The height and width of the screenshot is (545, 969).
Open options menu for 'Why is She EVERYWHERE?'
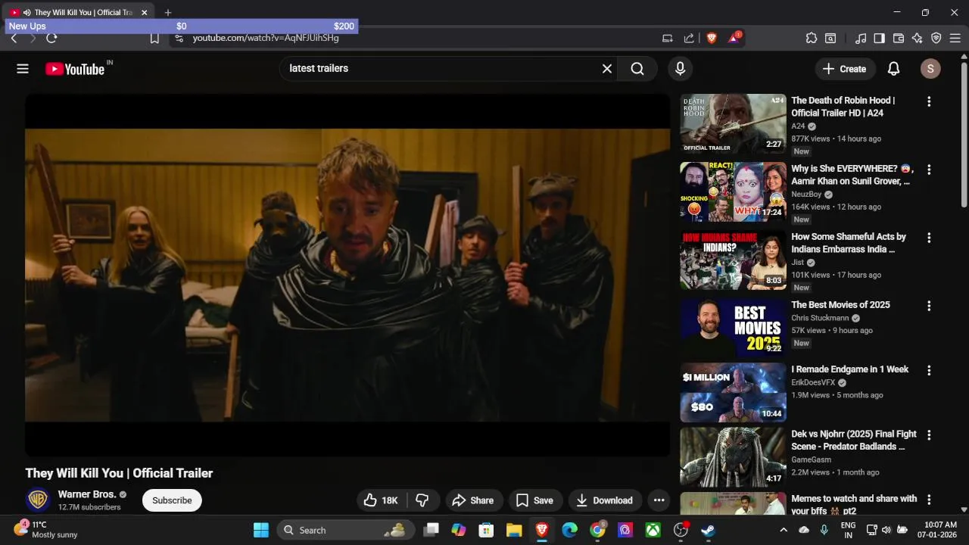(x=929, y=170)
